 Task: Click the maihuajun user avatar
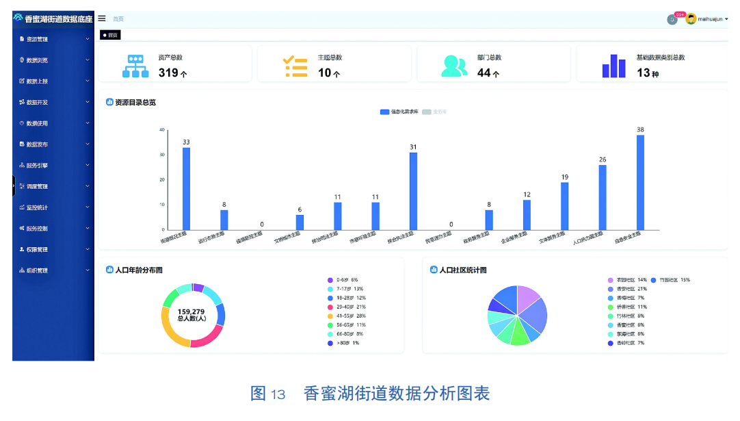[x=691, y=19]
